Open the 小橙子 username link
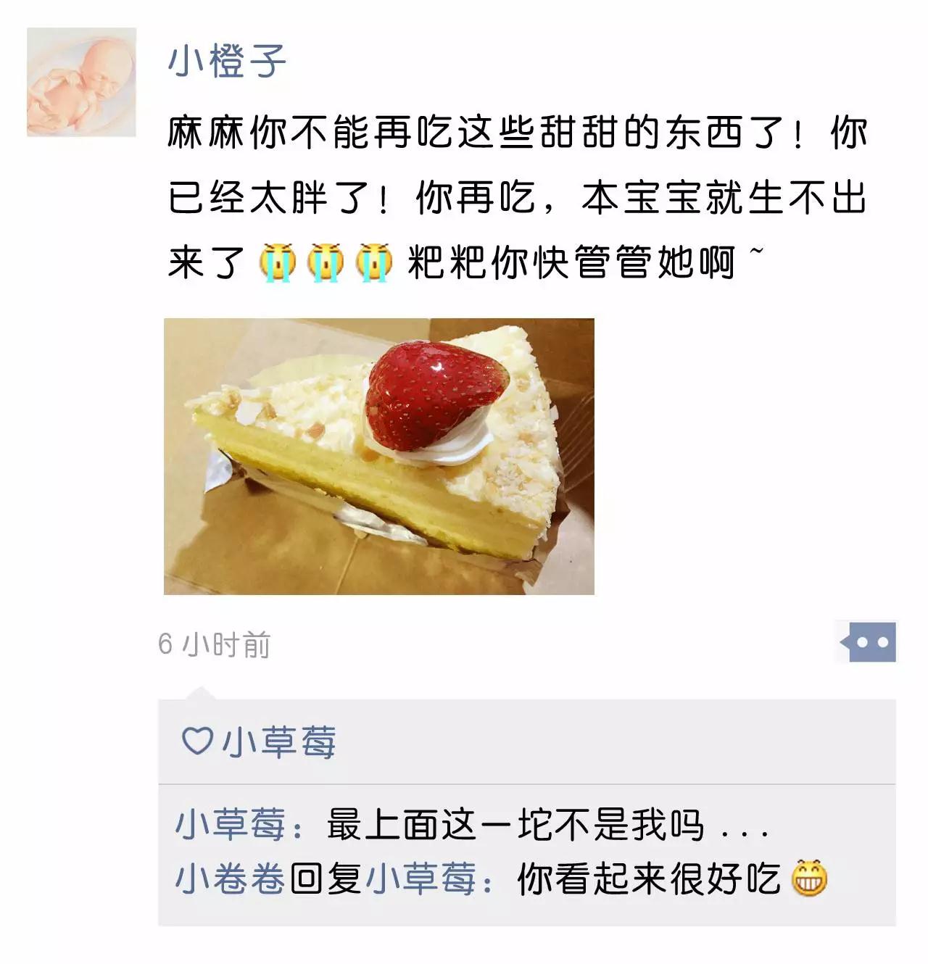The image size is (928, 964). (x=228, y=60)
